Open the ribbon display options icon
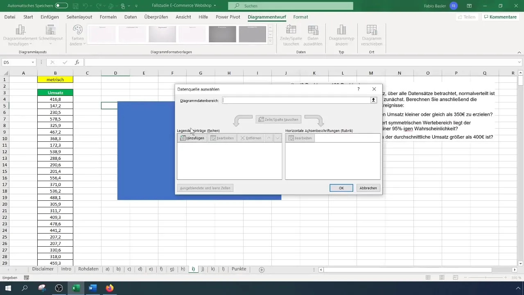This screenshot has height=295, width=524. pyautogui.click(x=469, y=6)
